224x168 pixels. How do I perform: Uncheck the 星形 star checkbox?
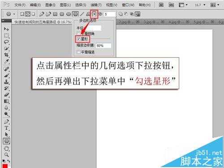click(79, 39)
